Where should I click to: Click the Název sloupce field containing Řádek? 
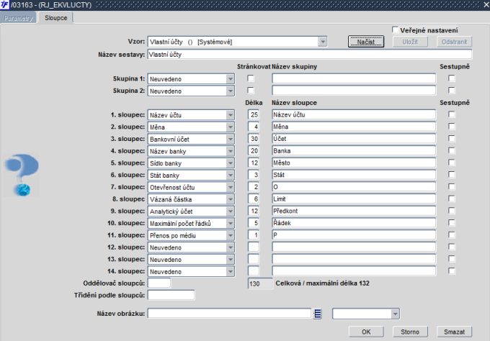(354, 223)
